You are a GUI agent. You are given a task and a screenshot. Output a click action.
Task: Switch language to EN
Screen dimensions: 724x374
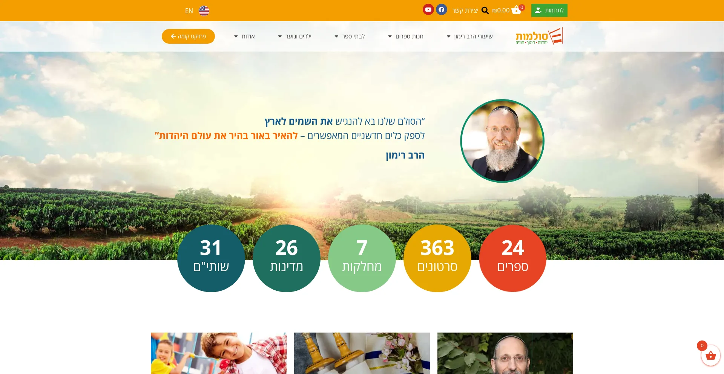coord(189,11)
